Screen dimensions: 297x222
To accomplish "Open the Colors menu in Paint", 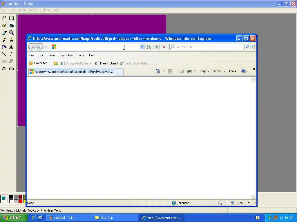I will tap(45, 10).
